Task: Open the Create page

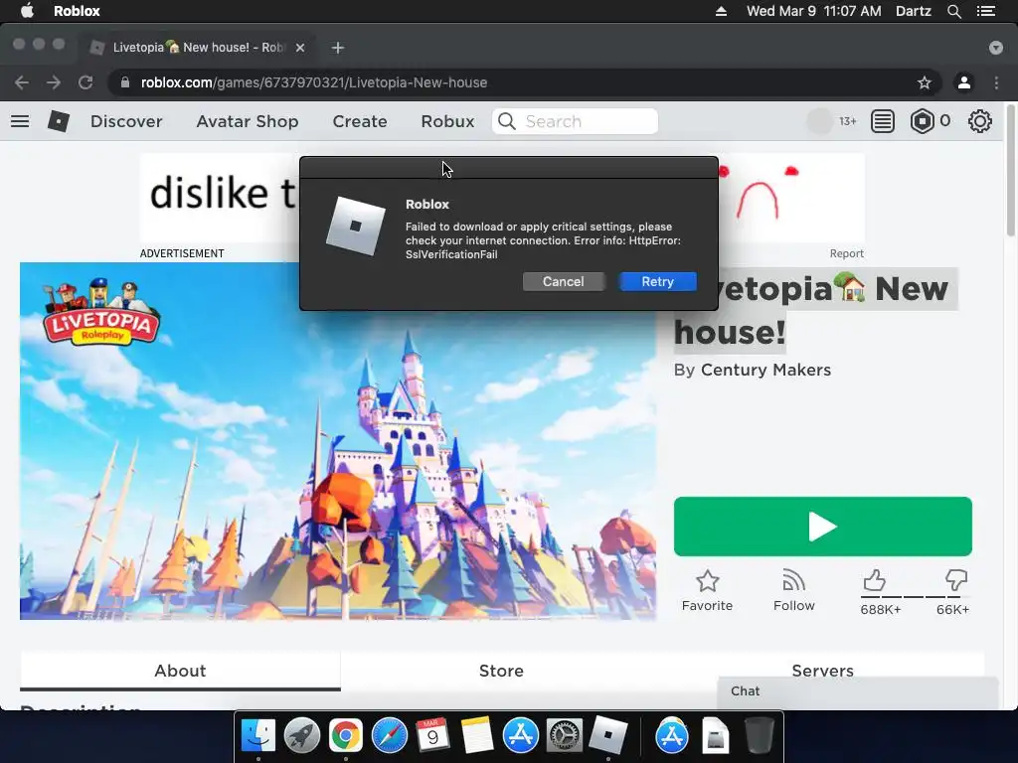Action: (360, 121)
